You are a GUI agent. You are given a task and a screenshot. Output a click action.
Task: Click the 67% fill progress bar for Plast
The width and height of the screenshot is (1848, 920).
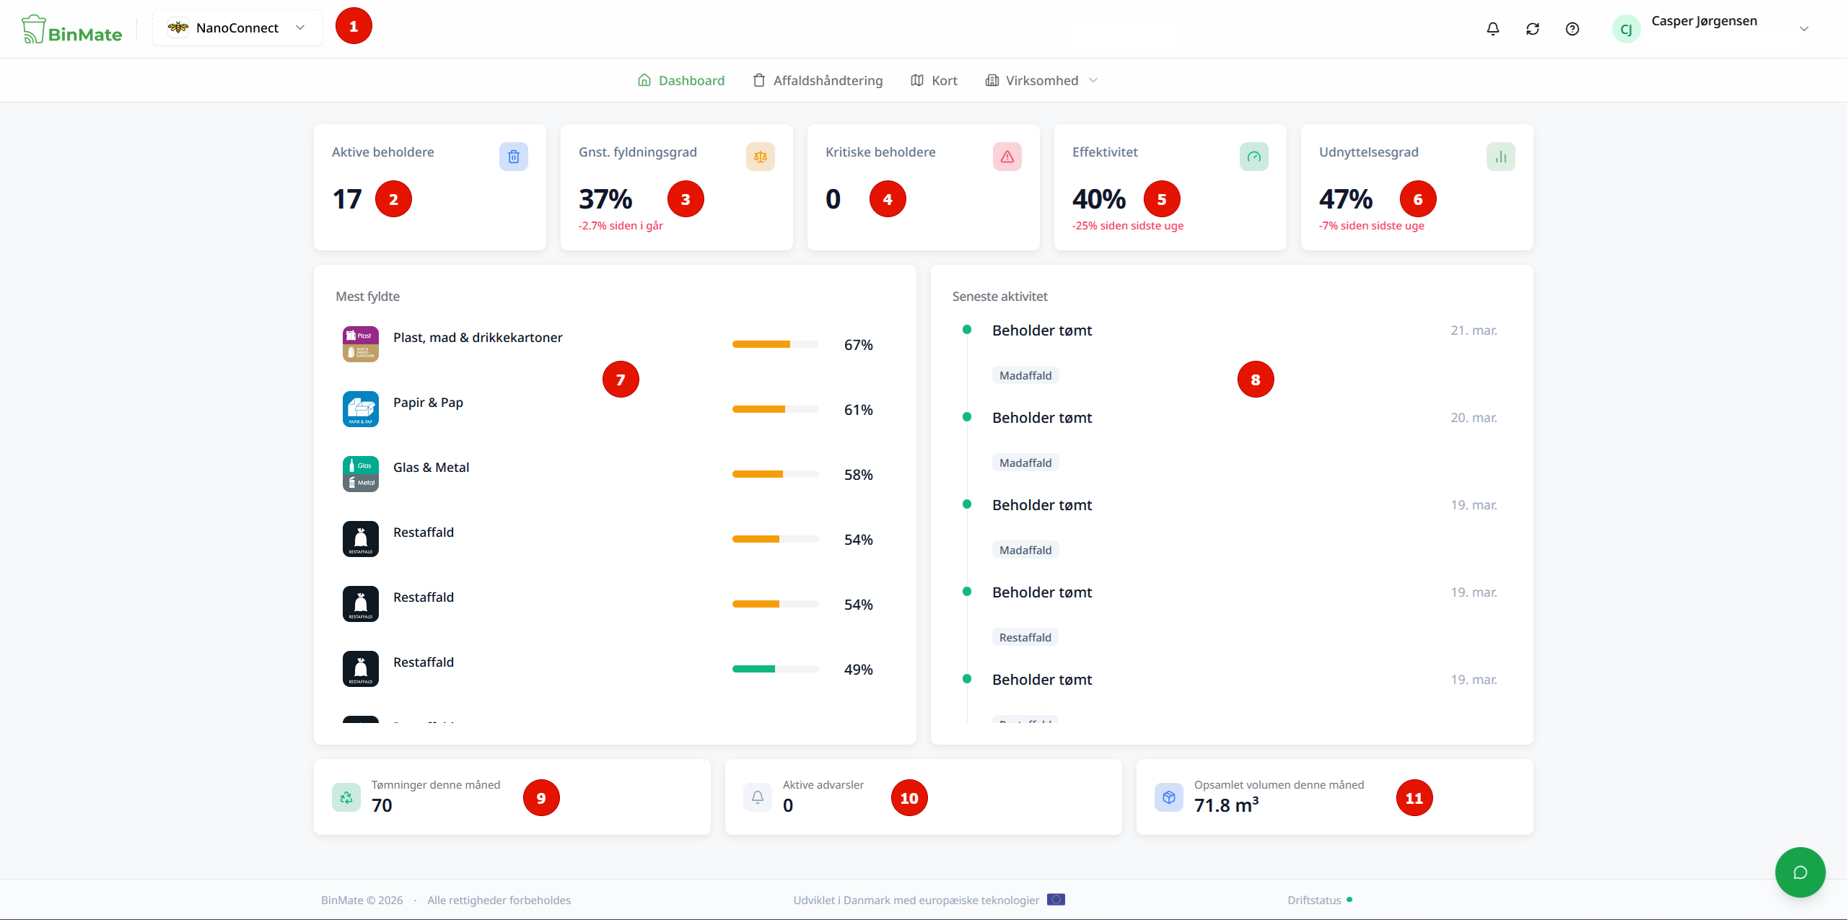pyautogui.click(x=775, y=344)
